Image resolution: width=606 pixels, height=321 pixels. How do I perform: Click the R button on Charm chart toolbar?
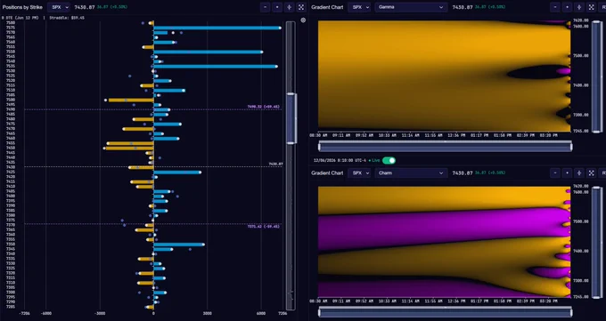coord(602,173)
